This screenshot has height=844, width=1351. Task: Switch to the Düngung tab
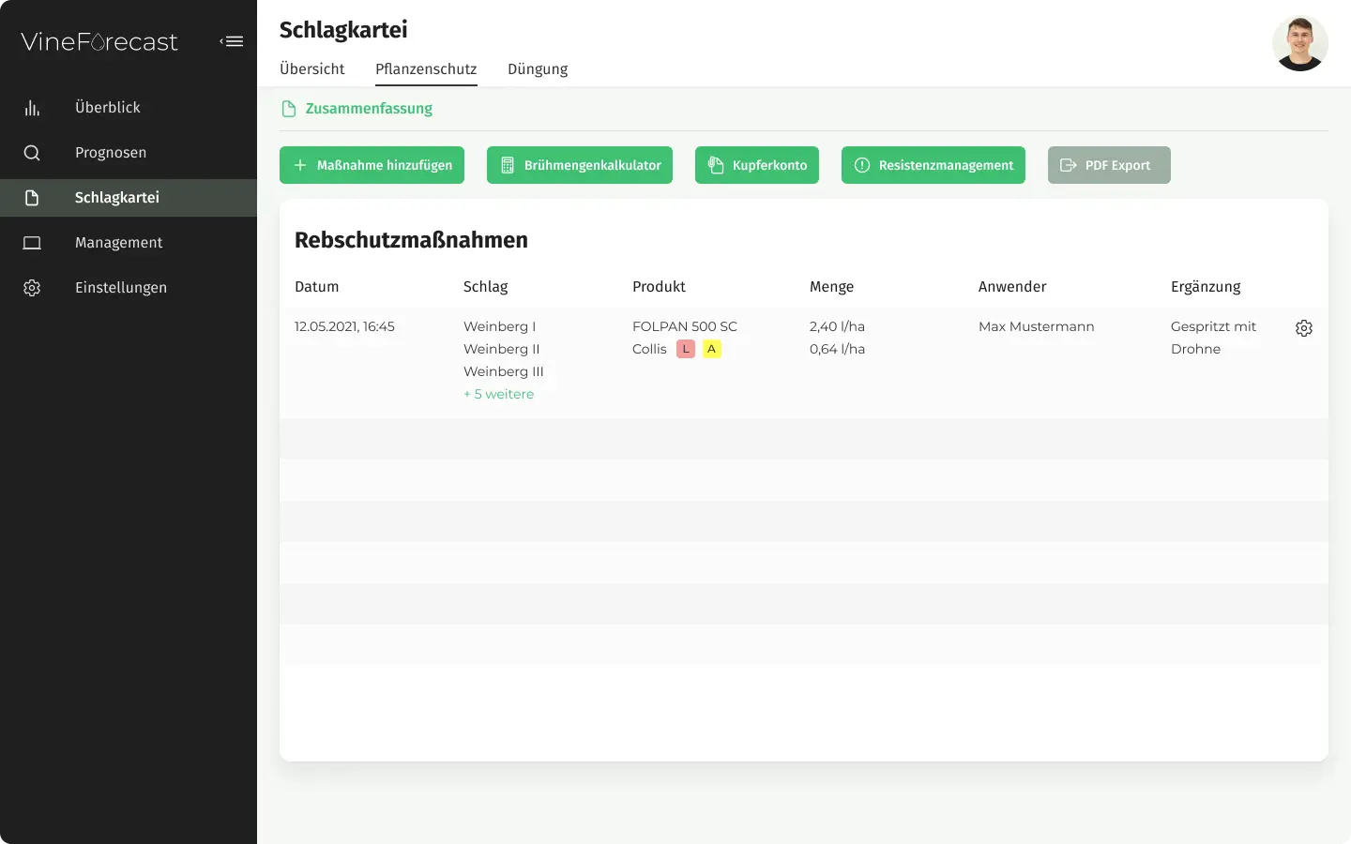537,69
